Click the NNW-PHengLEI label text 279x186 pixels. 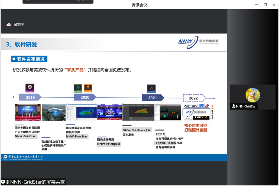click(109, 144)
